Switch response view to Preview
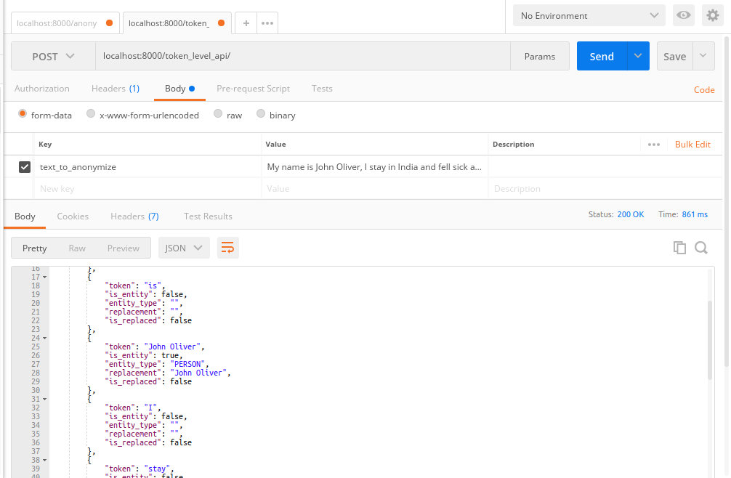The width and height of the screenshot is (731, 478). click(123, 248)
